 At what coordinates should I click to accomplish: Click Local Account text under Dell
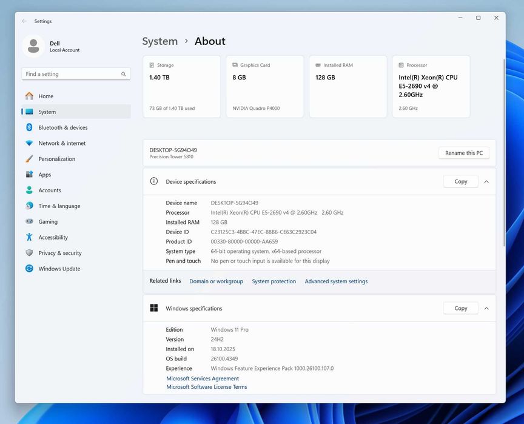tap(64, 50)
